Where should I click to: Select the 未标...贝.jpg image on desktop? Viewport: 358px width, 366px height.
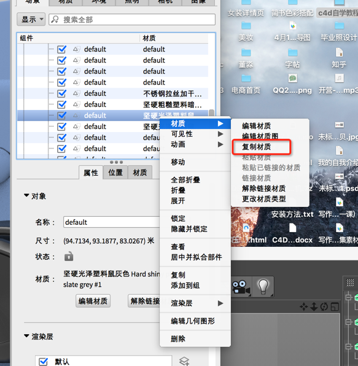click(x=338, y=131)
